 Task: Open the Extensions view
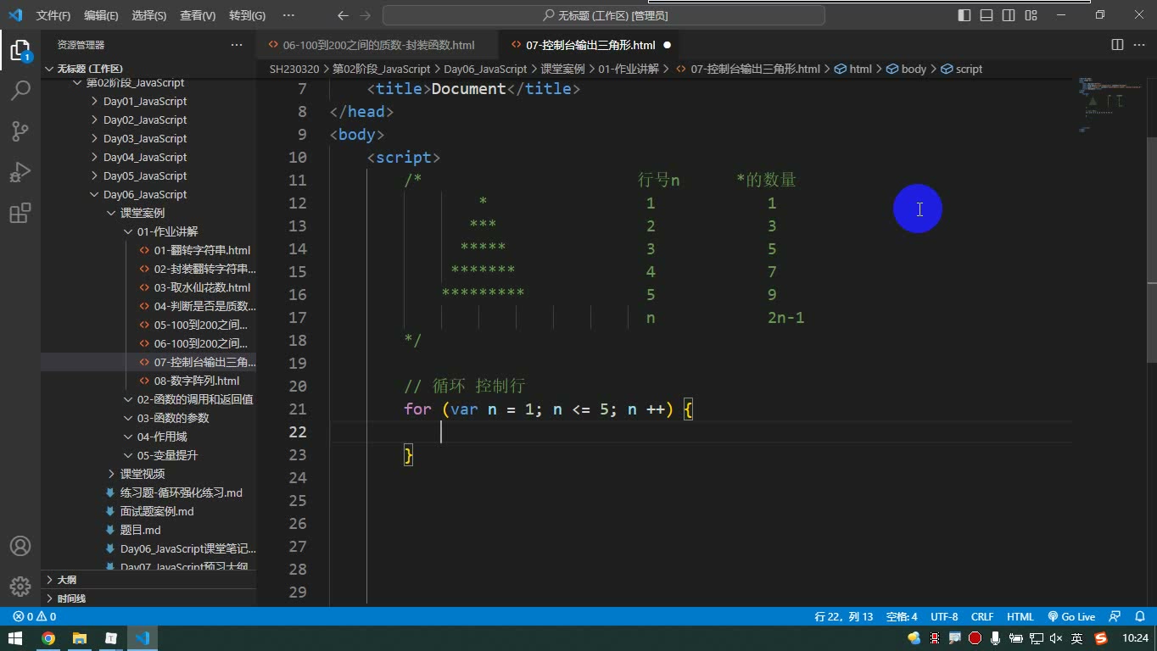(x=20, y=213)
